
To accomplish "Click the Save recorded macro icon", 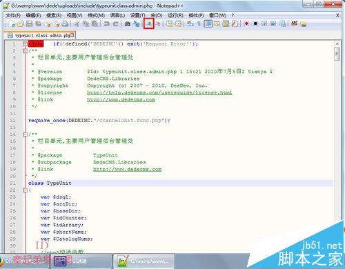I will 282,23.
